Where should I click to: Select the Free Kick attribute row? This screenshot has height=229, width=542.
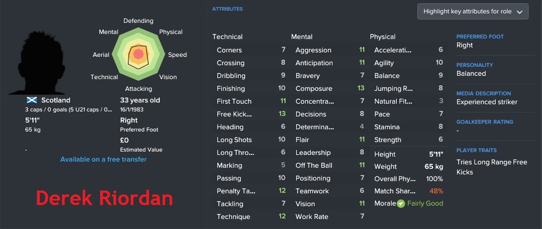(x=251, y=114)
